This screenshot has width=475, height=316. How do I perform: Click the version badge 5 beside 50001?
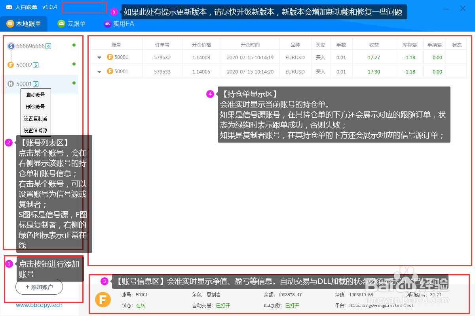tap(36, 84)
